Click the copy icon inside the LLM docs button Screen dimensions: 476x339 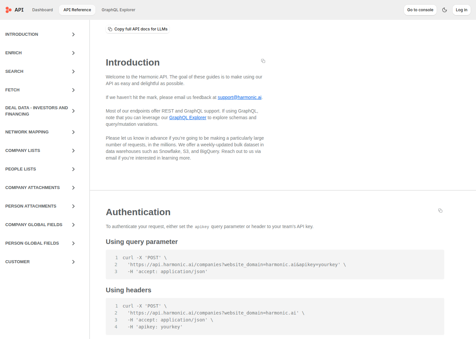[x=110, y=29]
